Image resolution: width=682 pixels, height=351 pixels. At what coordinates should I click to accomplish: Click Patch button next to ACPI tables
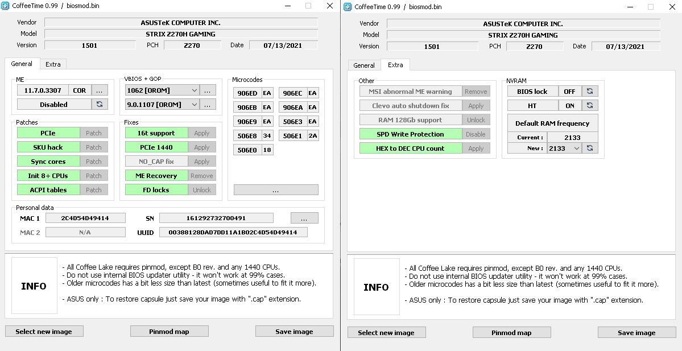pyautogui.click(x=93, y=189)
